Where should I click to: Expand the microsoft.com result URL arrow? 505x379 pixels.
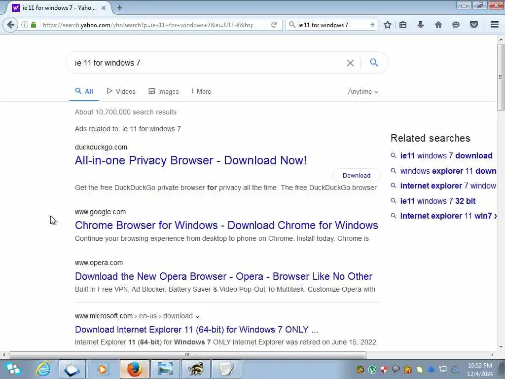pos(197,316)
